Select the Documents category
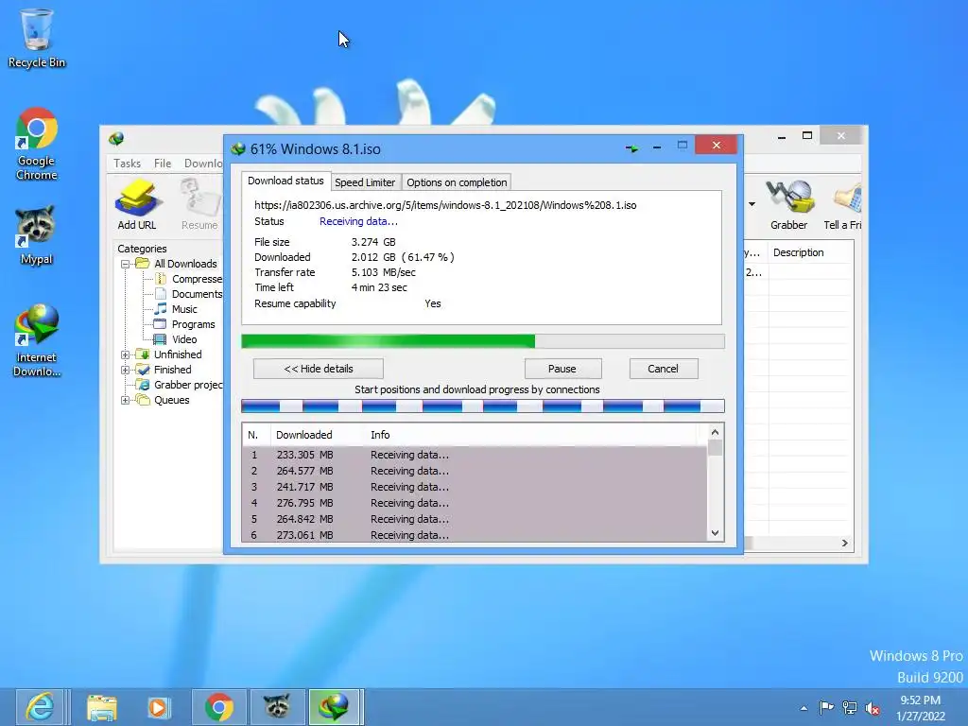This screenshot has width=968, height=726. click(x=189, y=294)
